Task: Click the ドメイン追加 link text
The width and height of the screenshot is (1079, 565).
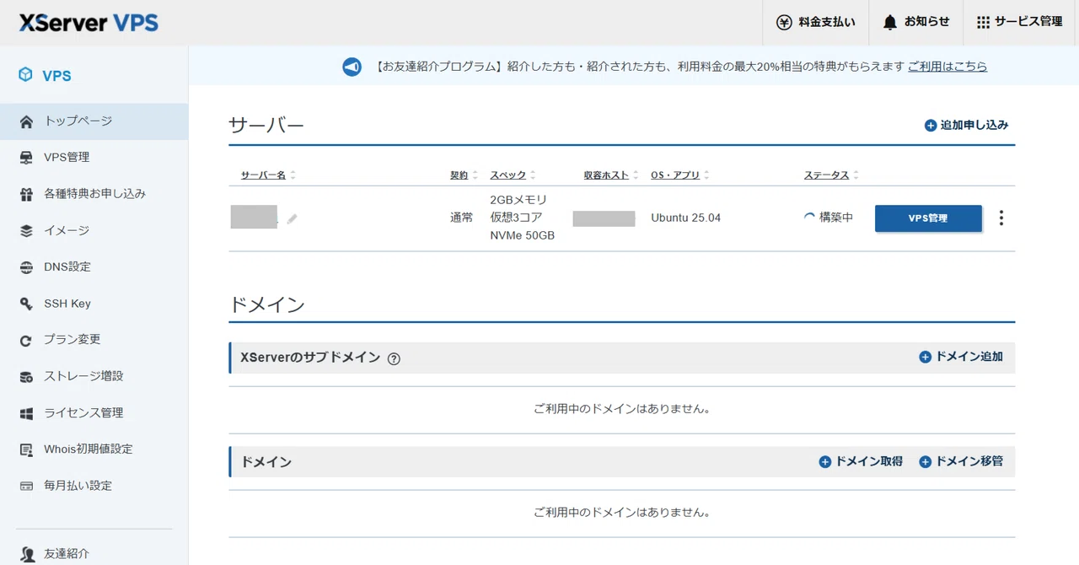Action: click(x=969, y=358)
